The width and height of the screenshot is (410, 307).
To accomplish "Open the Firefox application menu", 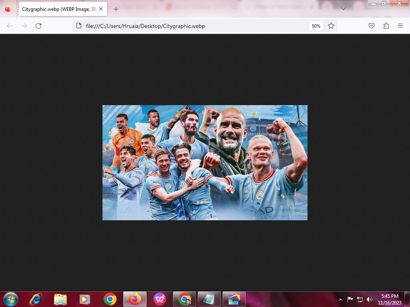I will (400, 26).
